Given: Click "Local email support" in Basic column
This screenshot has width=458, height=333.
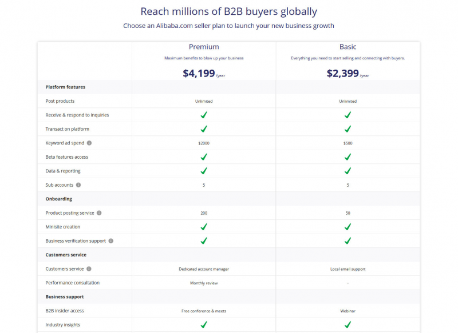Looking at the screenshot, I should click(x=348, y=269).
